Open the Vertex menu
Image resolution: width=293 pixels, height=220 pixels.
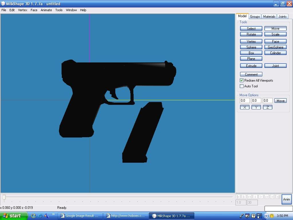(23, 10)
